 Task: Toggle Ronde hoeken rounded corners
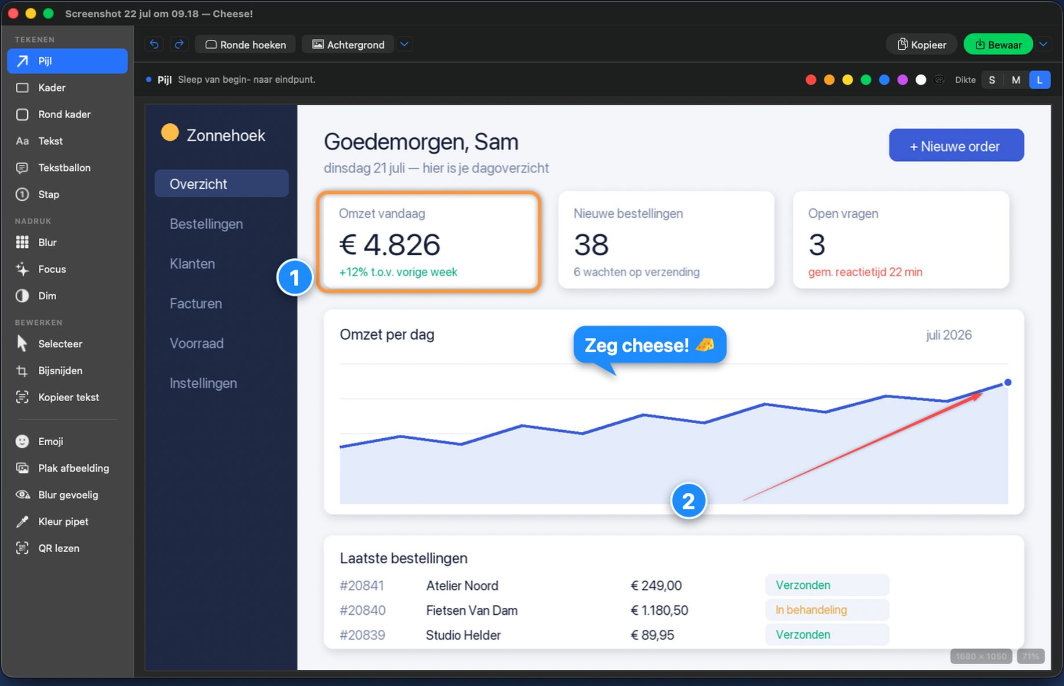pos(246,44)
